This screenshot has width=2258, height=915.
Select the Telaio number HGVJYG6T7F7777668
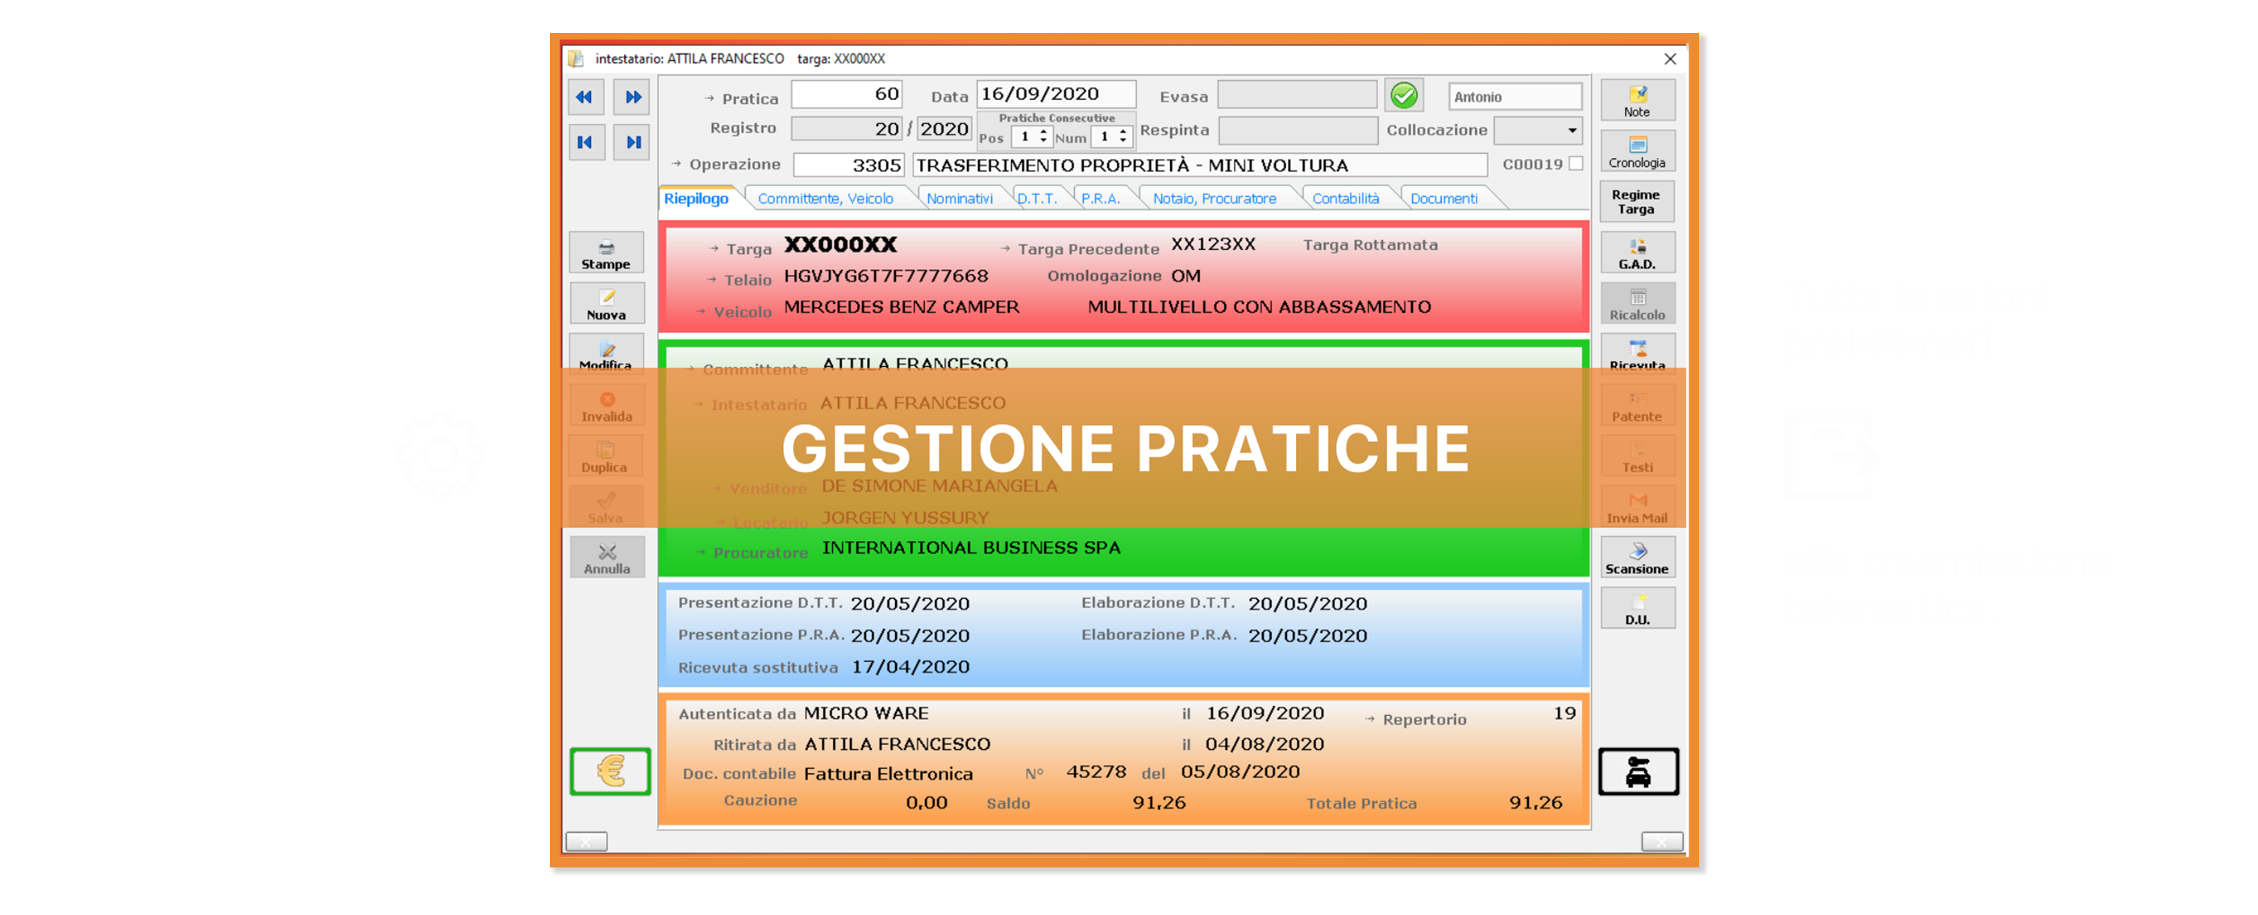click(885, 276)
